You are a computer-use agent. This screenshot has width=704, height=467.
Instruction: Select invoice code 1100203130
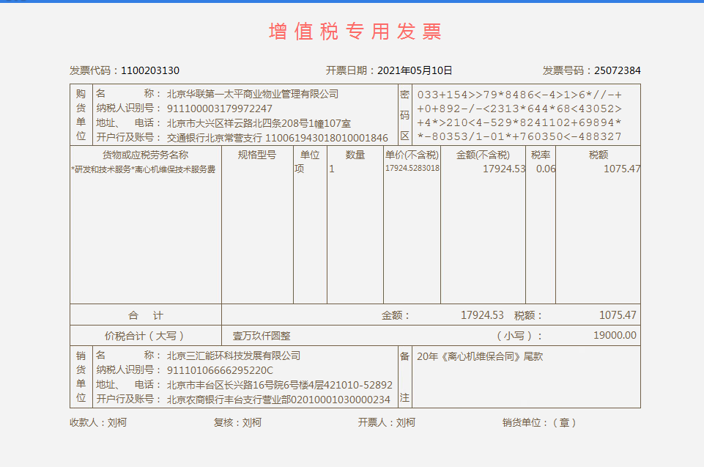tap(150, 70)
